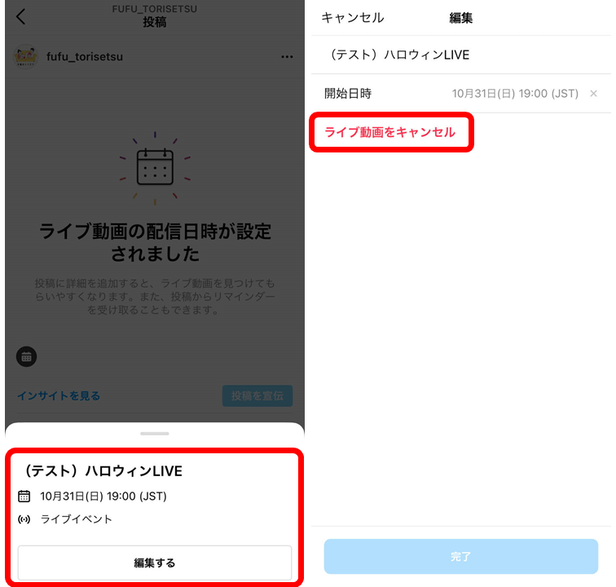The image size is (616, 587).
Task: Open インサイトを見る link
Action: [x=59, y=395]
